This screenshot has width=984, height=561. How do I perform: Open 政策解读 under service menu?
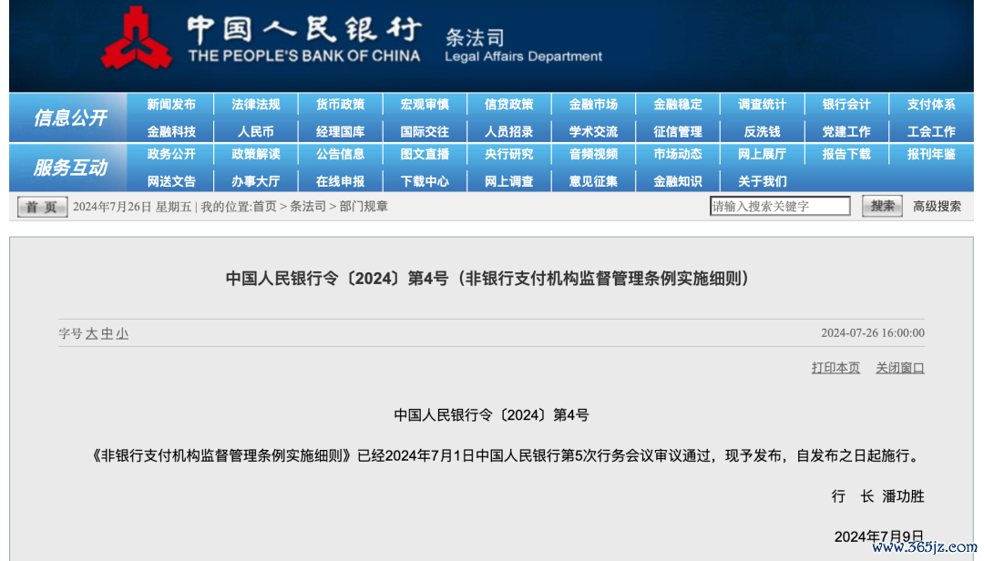256,155
